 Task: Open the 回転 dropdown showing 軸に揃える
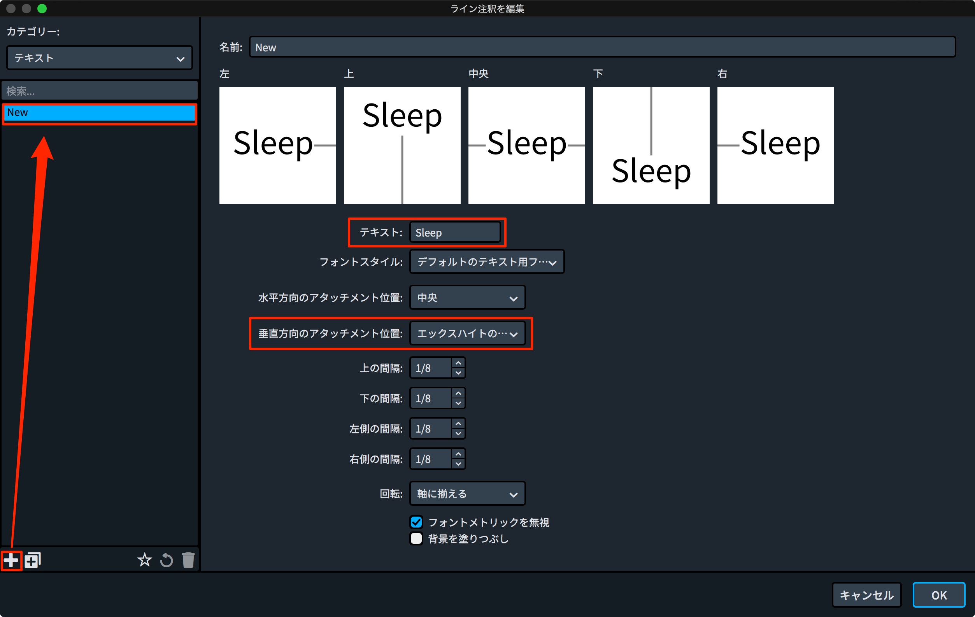467,494
